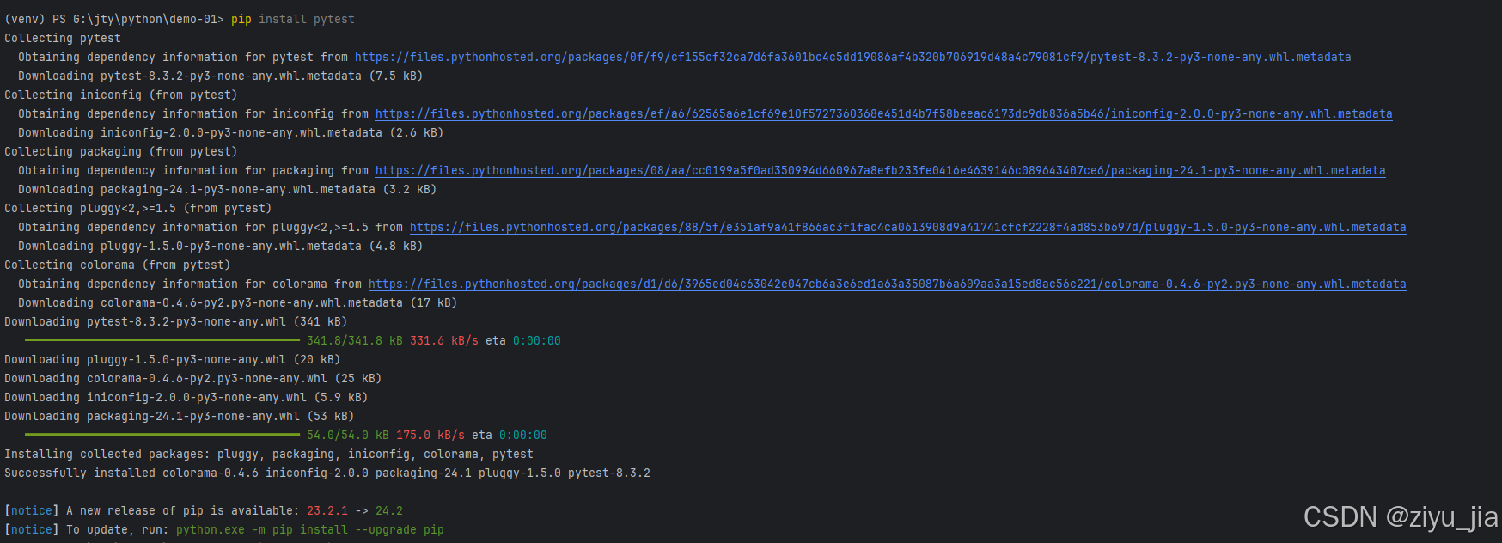Image resolution: width=1502 pixels, height=543 pixels.
Task: Click the 331.6 kB/s download speed text
Action: point(443,341)
